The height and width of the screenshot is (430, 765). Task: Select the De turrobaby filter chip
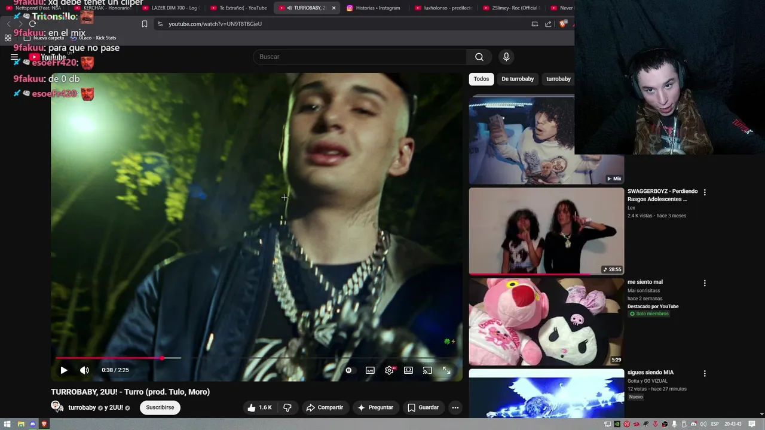point(518,79)
